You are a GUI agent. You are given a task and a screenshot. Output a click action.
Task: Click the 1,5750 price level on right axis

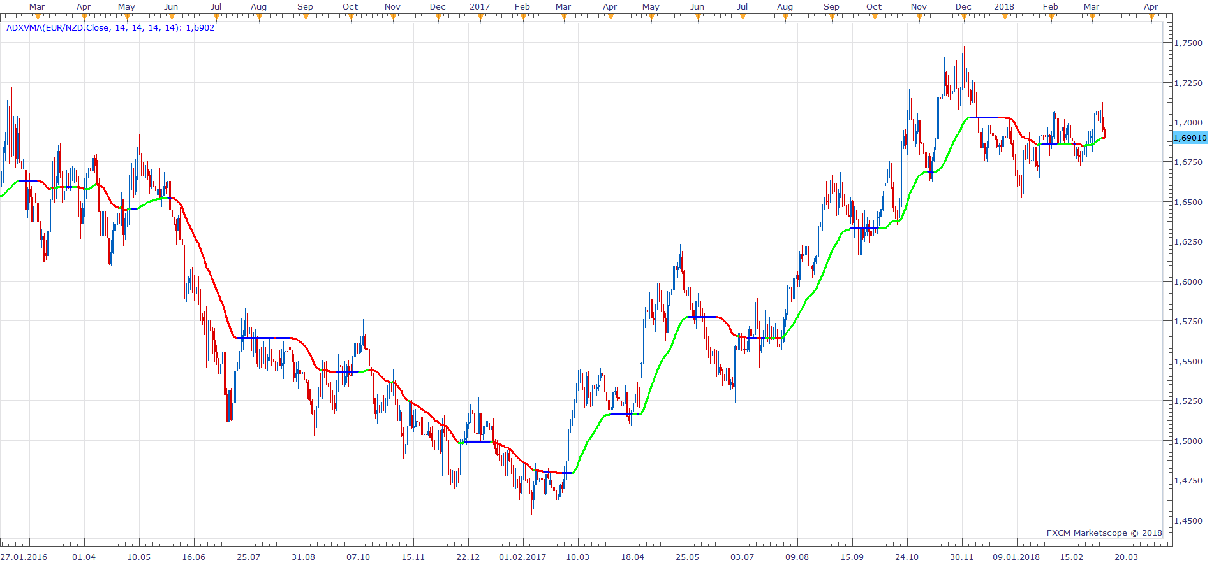(1188, 321)
